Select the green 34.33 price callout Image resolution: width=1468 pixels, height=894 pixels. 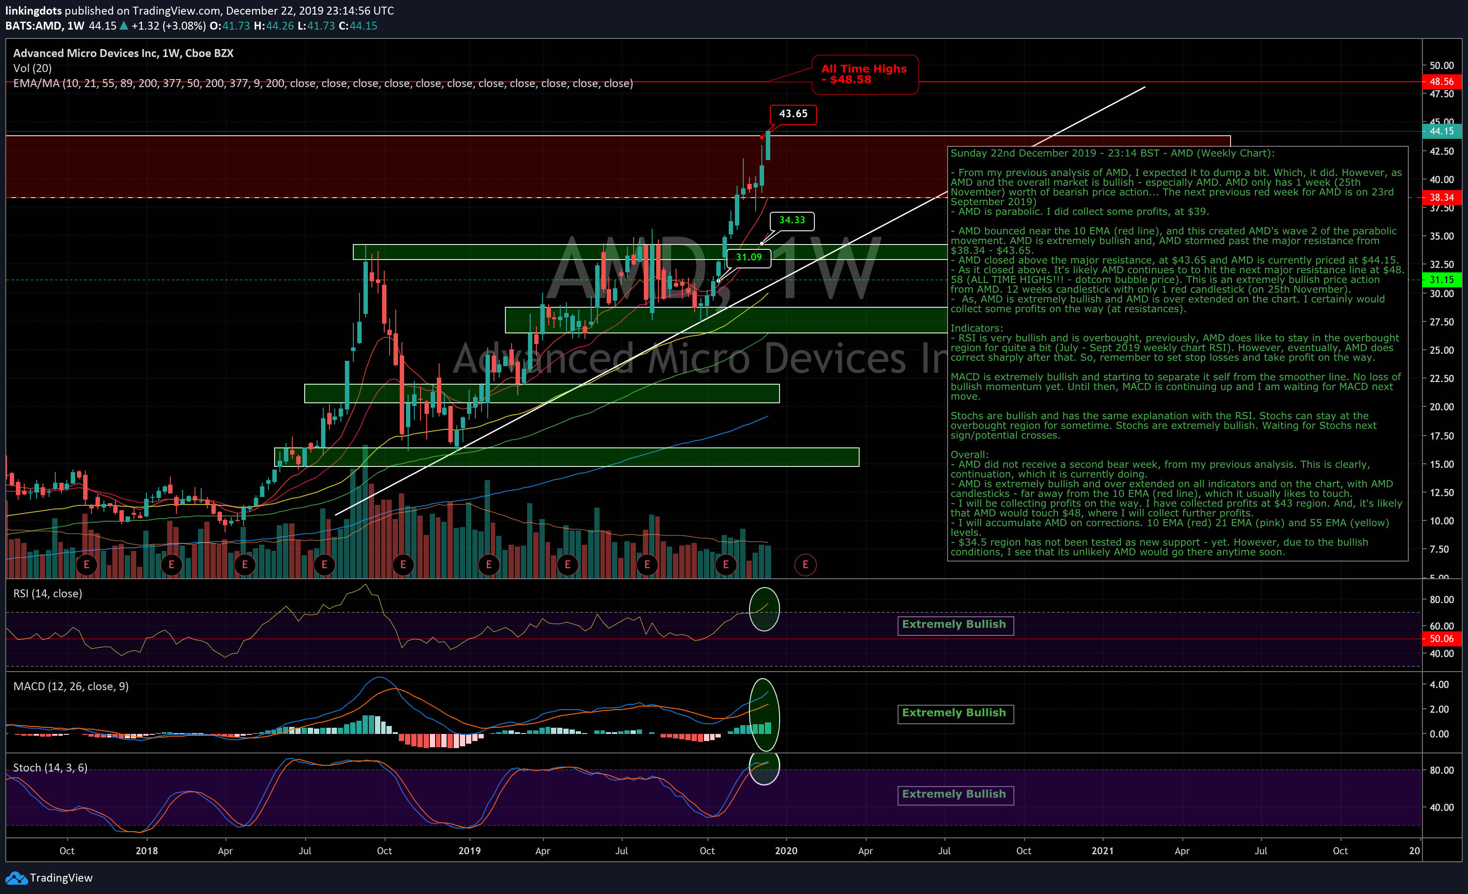pos(792,220)
